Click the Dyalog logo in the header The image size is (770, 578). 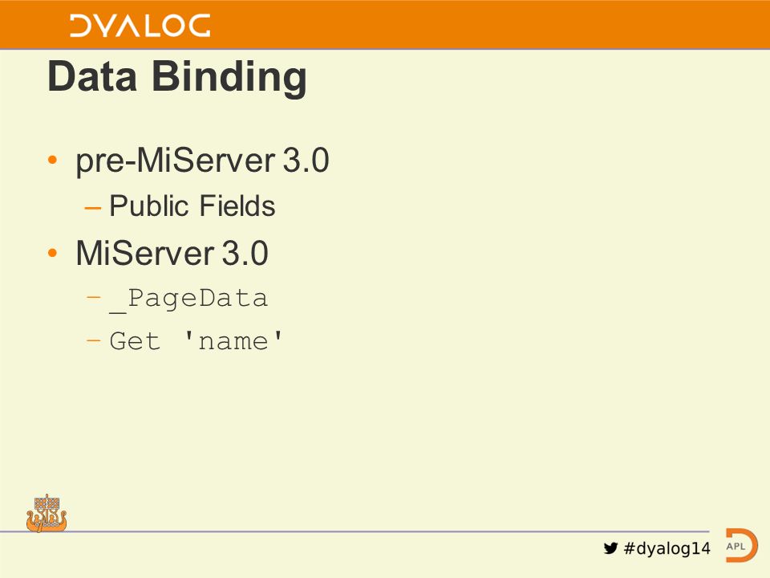click(x=140, y=26)
